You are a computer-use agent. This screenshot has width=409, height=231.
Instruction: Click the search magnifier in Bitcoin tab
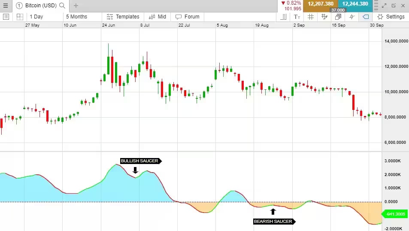point(62,6)
